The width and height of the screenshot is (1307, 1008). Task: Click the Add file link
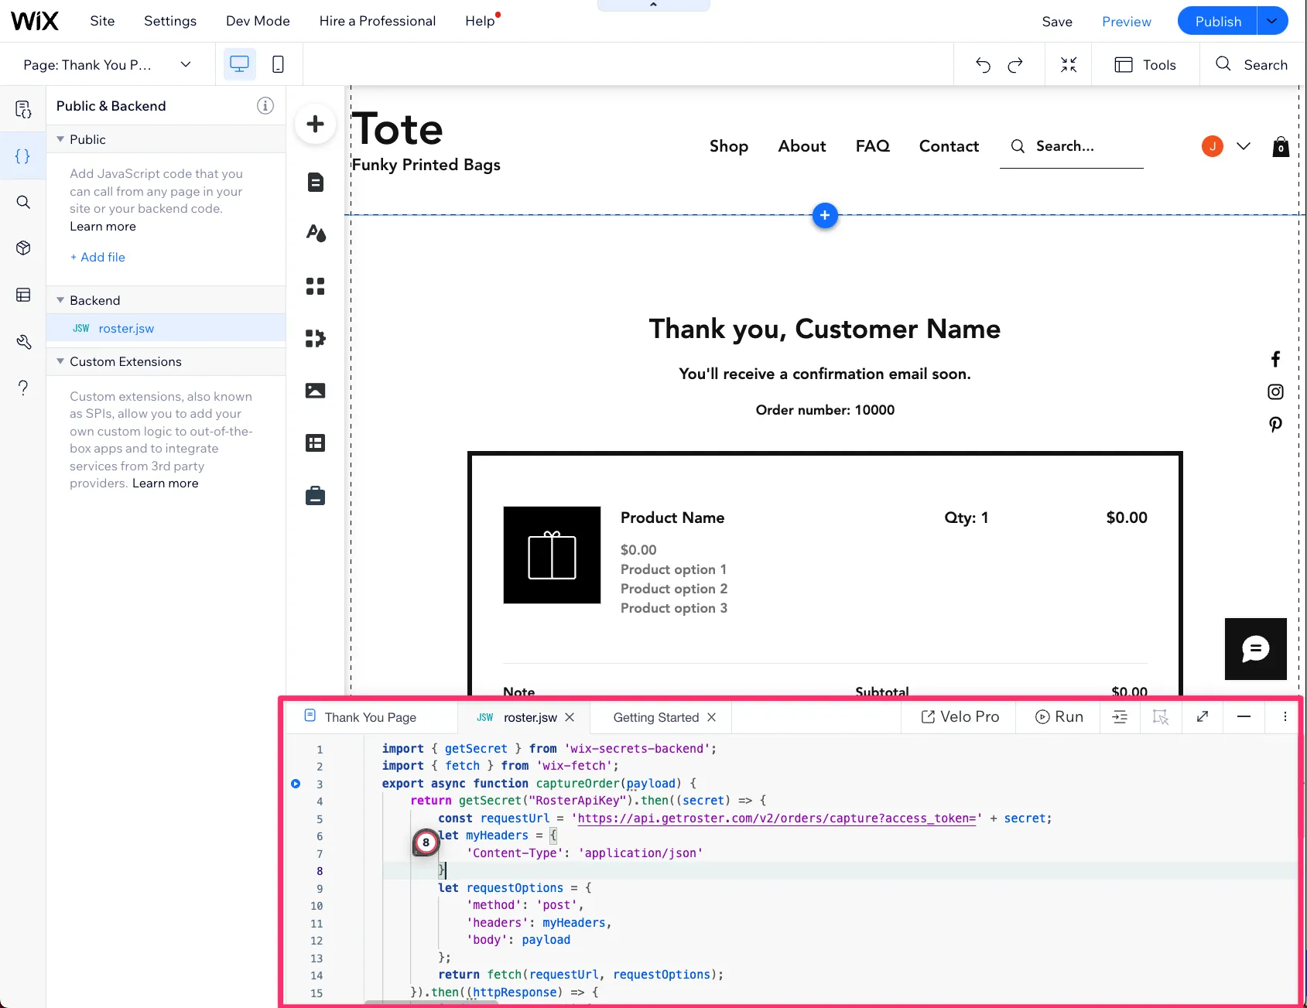98,257
